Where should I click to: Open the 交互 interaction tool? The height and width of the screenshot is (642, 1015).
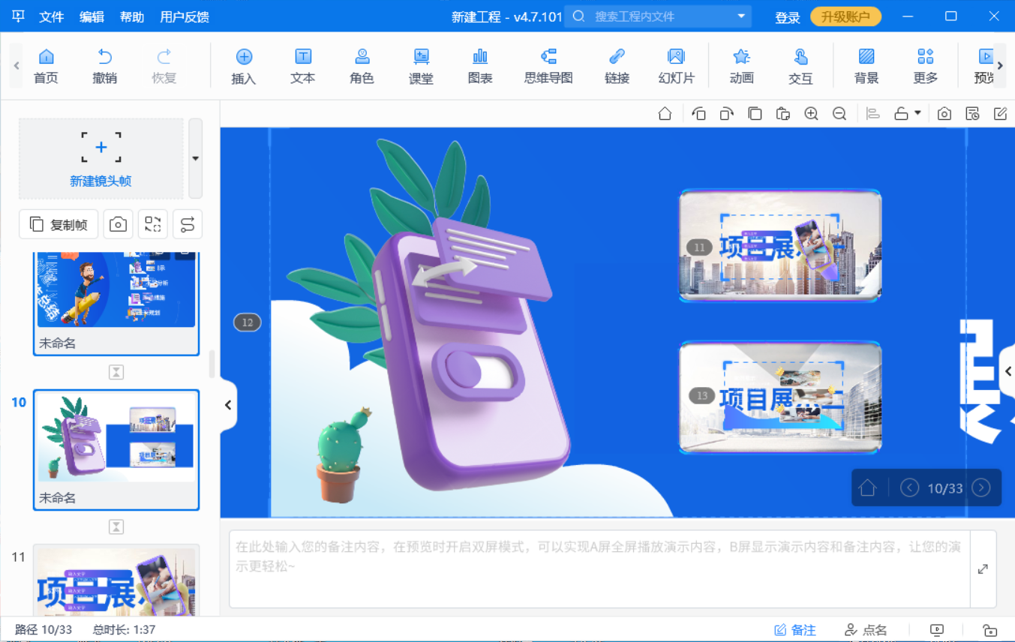[x=800, y=66]
